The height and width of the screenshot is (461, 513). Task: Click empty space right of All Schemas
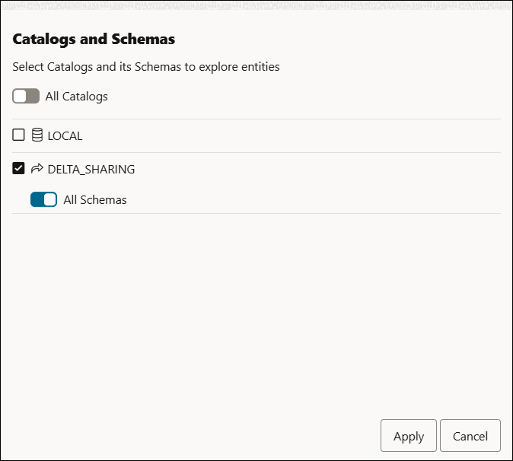(x=304, y=200)
